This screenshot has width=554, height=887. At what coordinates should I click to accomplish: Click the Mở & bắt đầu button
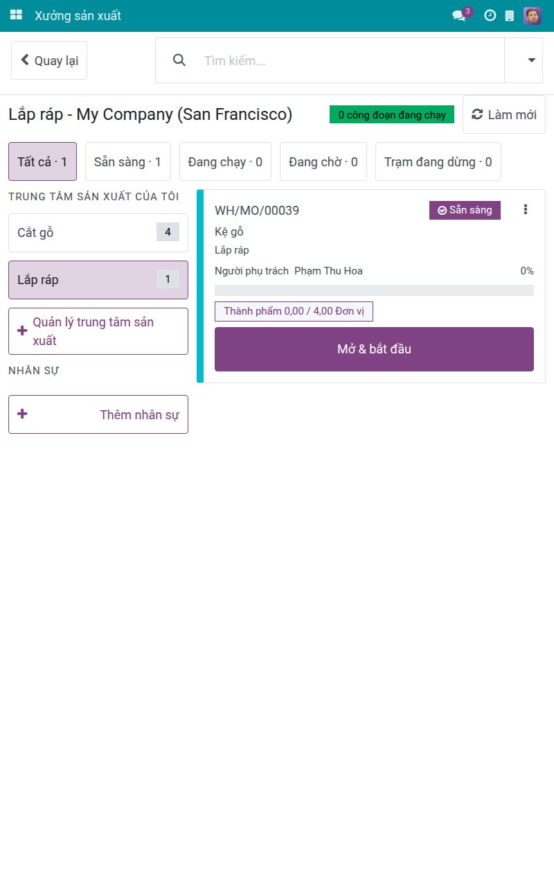coord(374,349)
